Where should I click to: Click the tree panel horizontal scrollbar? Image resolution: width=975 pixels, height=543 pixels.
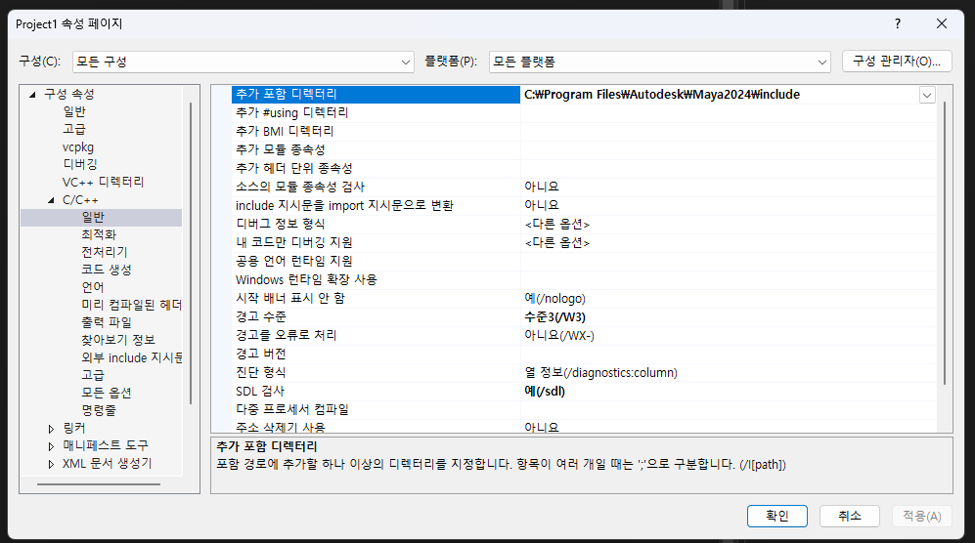98,484
